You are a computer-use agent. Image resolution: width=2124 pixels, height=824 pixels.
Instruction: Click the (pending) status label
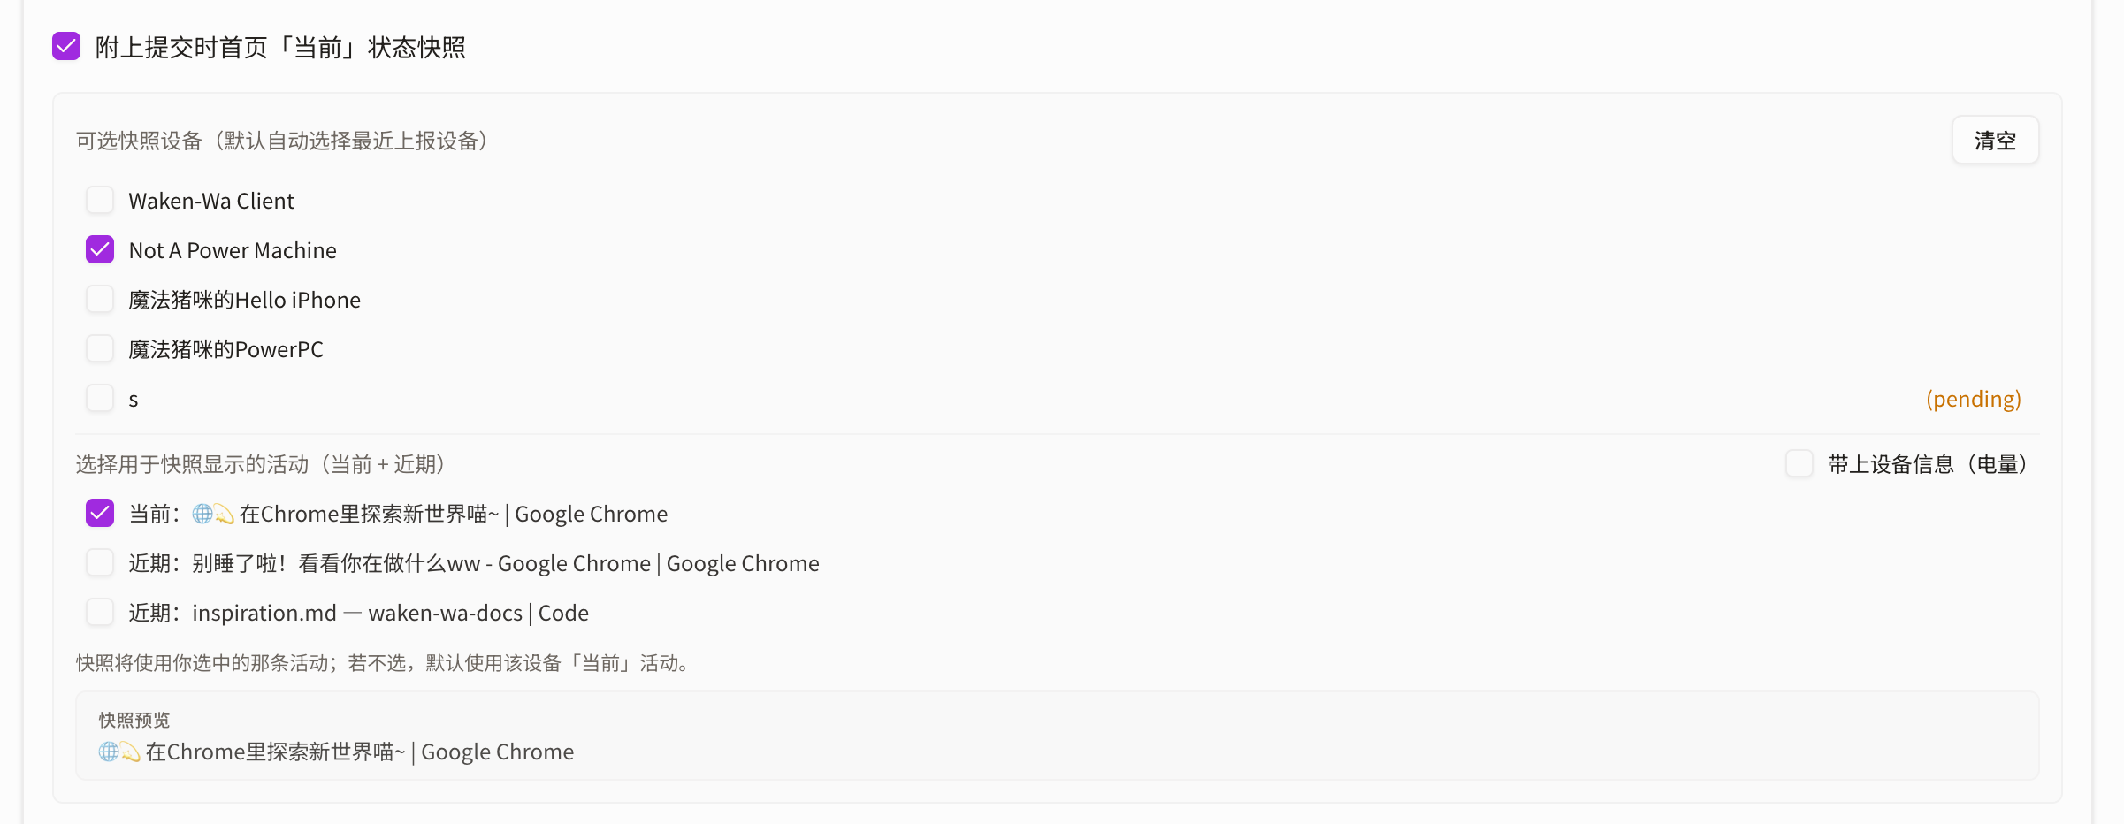[x=1974, y=399]
